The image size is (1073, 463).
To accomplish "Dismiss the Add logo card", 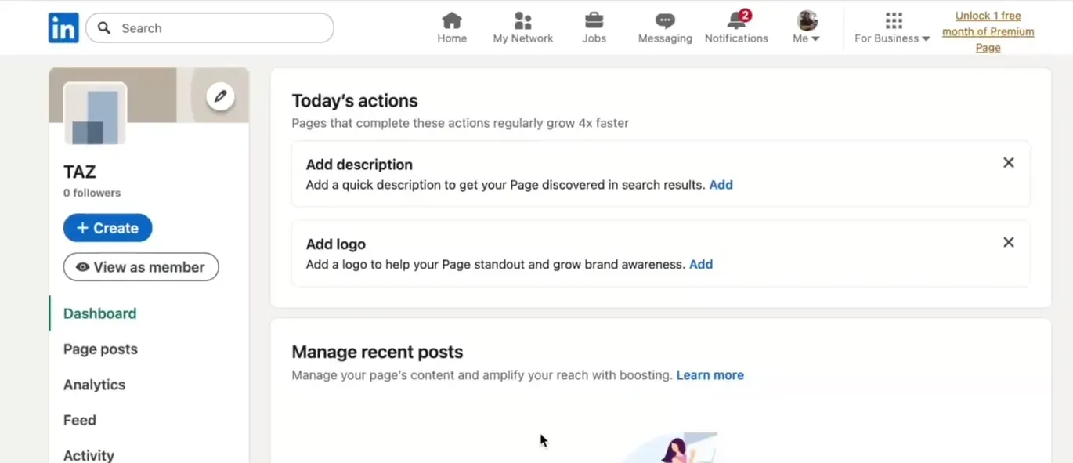I will (1009, 243).
